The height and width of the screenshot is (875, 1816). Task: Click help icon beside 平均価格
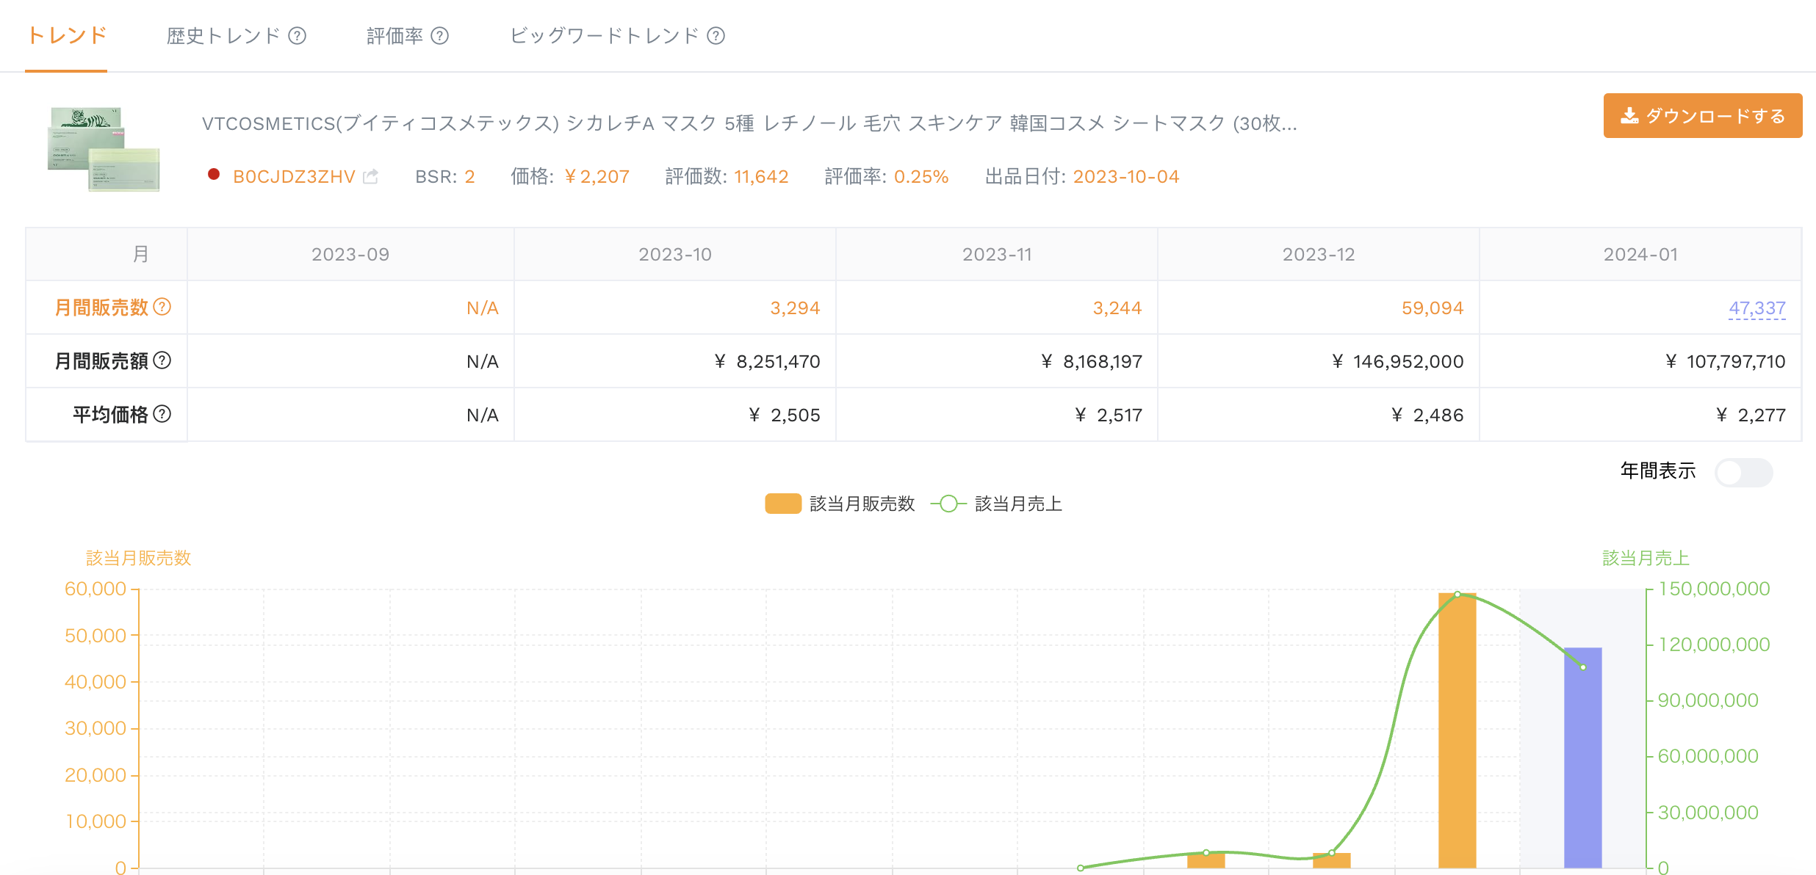point(162,414)
